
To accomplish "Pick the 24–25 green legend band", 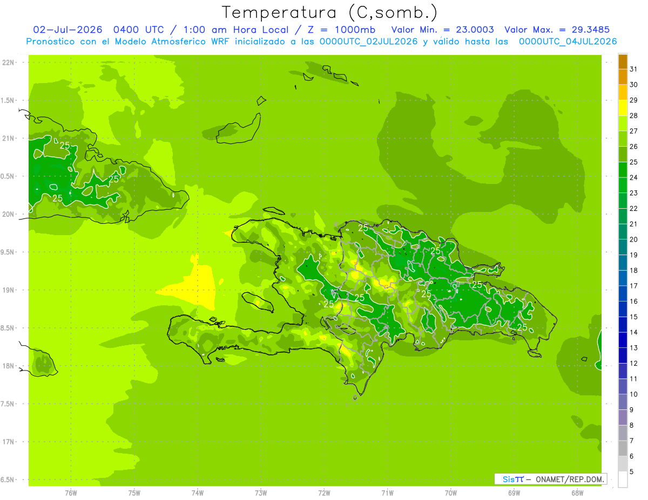I will click(623, 169).
